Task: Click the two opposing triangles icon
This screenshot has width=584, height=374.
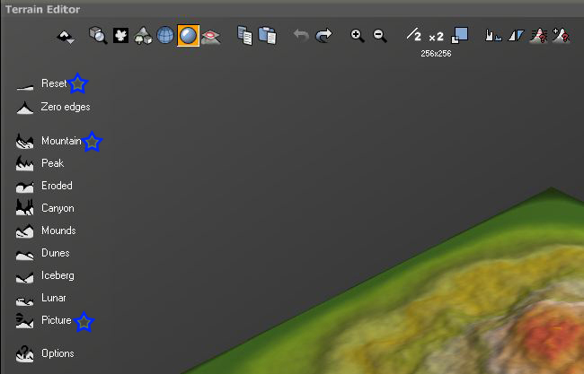Action: [x=517, y=36]
